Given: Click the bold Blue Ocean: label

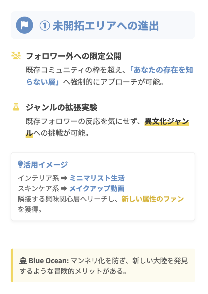Looking at the screenshot, I should point(49,261).
